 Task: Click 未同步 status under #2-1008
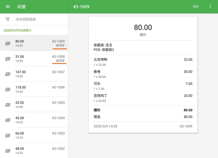60,61
